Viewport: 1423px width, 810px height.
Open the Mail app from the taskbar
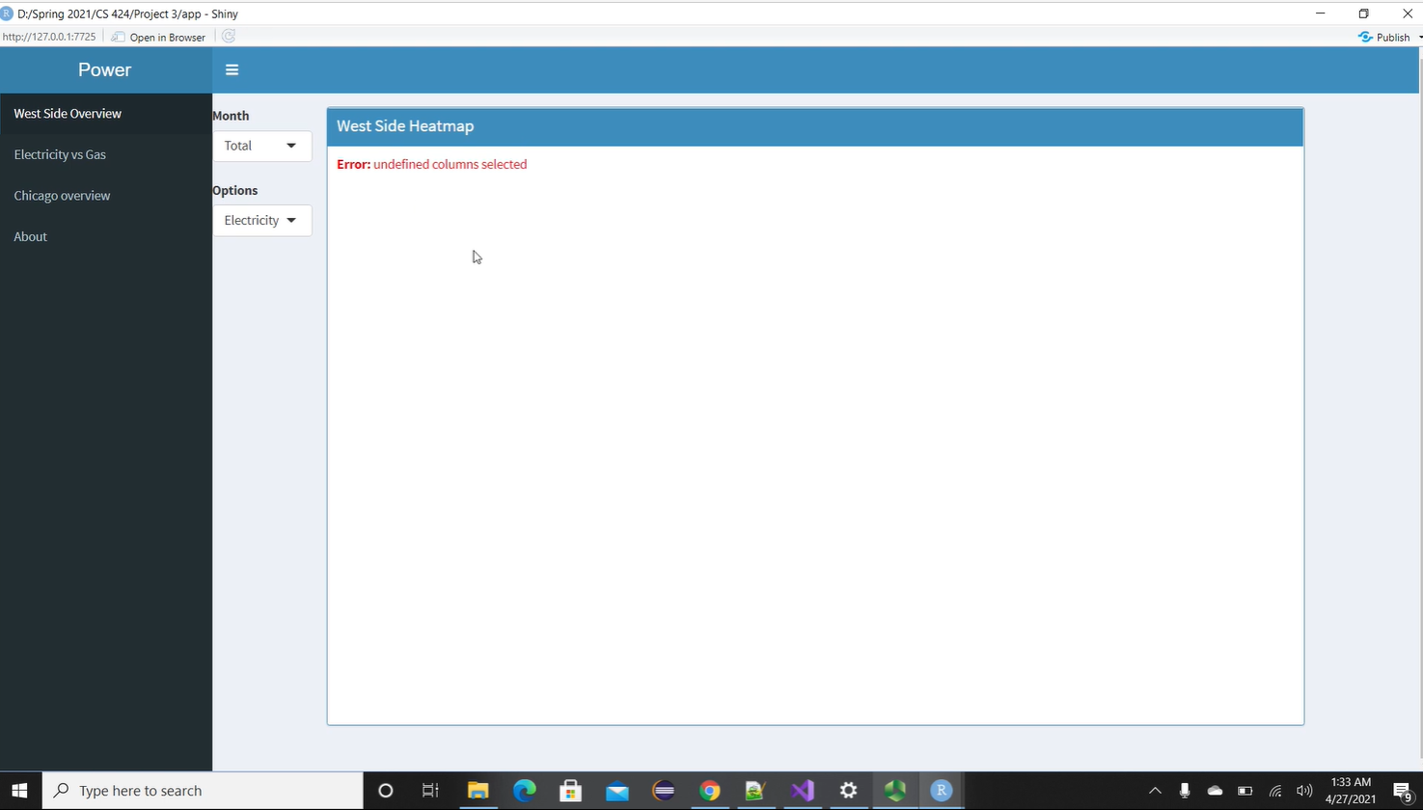coord(617,791)
